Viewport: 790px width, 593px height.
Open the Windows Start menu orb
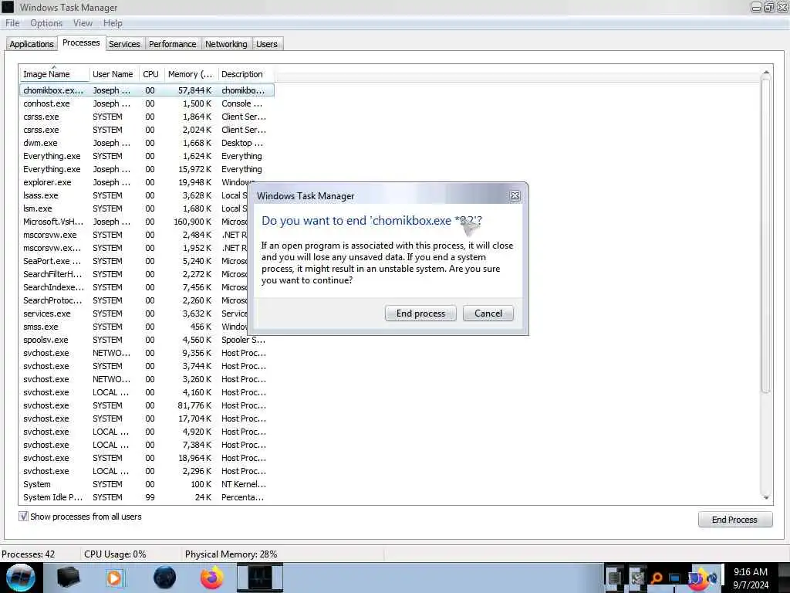tap(21, 578)
